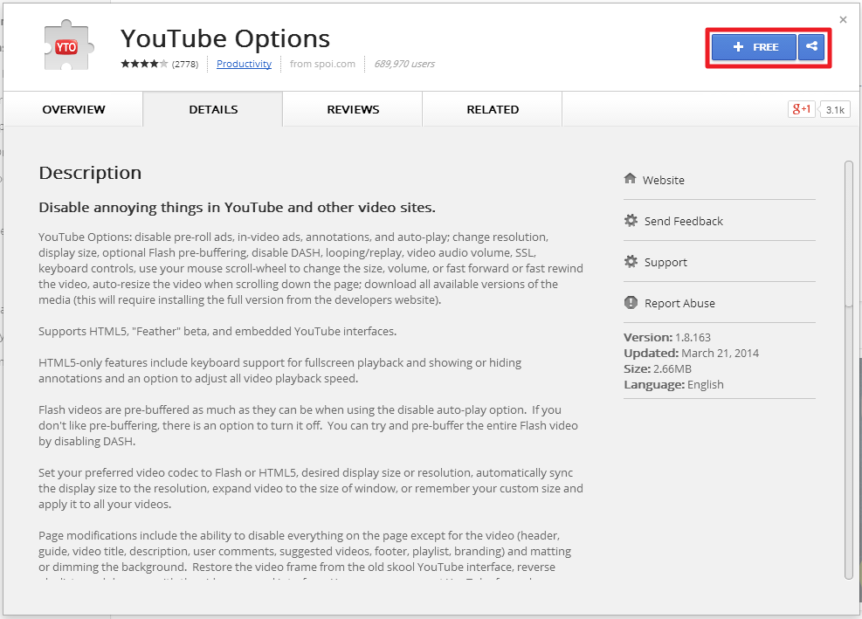Screen dimensions: 862x619
Task: Click the description panel scrollbar thumb
Action: tap(849, 234)
